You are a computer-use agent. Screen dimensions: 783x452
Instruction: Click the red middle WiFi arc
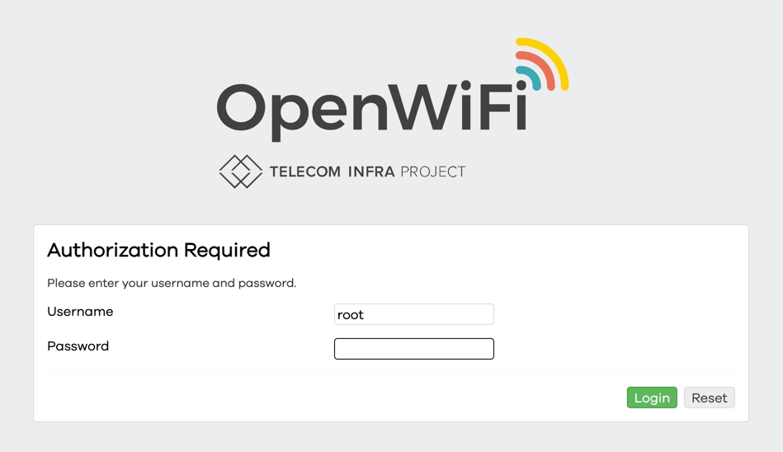coord(543,67)
